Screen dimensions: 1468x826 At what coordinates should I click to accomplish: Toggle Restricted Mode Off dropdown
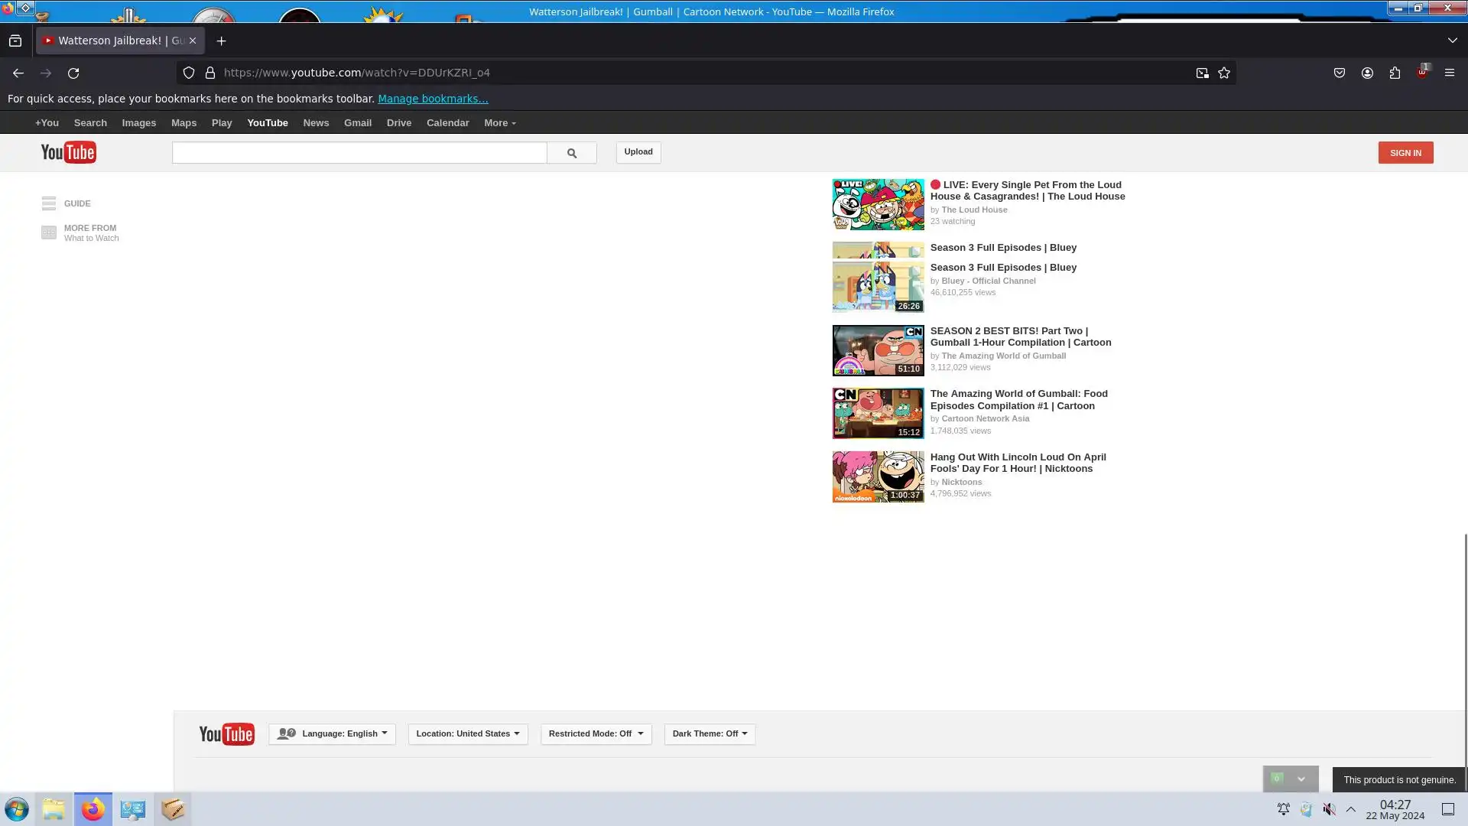[596, 733]
